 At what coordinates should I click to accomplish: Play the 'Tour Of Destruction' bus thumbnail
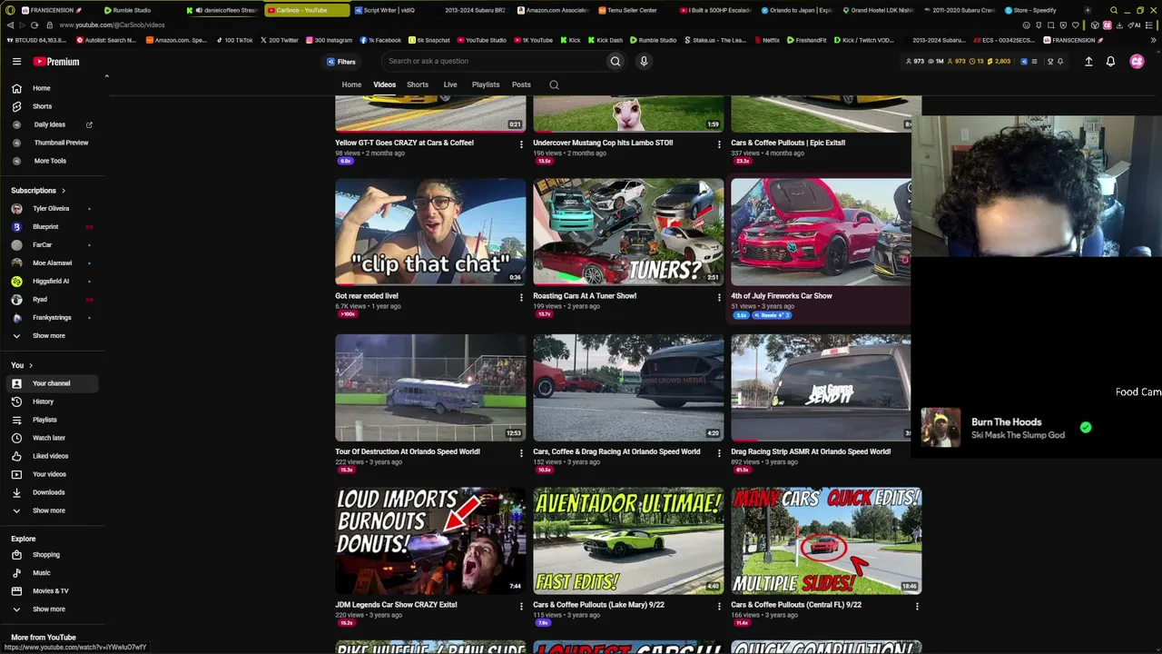pos(430,388)
